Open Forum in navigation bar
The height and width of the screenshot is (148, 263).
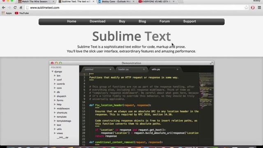click(164, 21)
